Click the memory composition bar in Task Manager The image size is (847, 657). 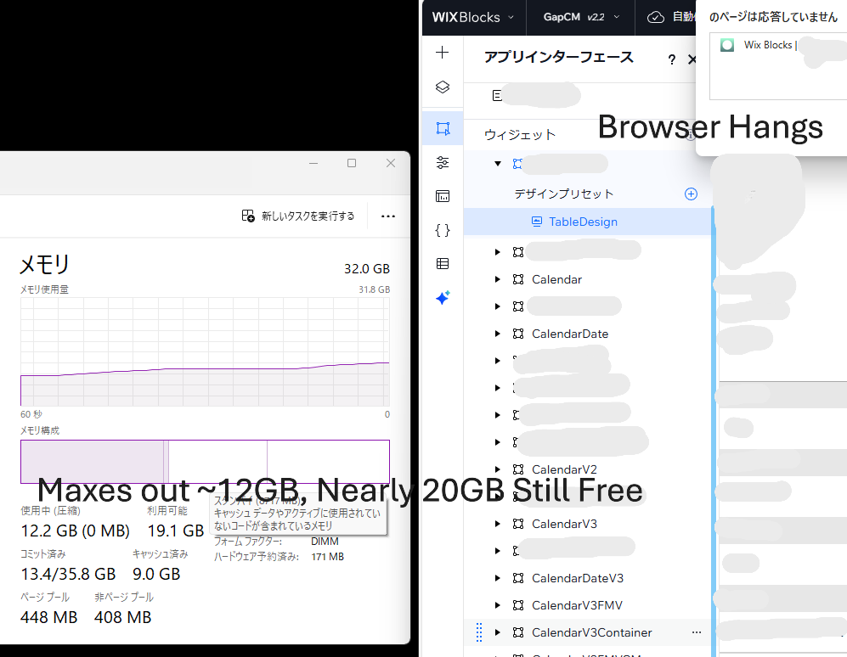coord(206,462)
